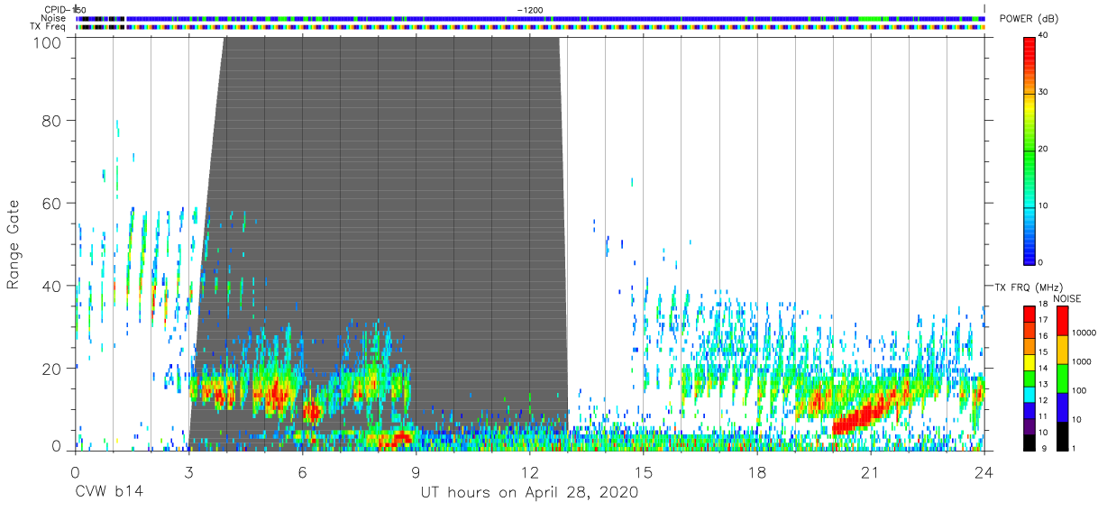
Task: Click the 'CPID' row label
Action: click(56, 9)
